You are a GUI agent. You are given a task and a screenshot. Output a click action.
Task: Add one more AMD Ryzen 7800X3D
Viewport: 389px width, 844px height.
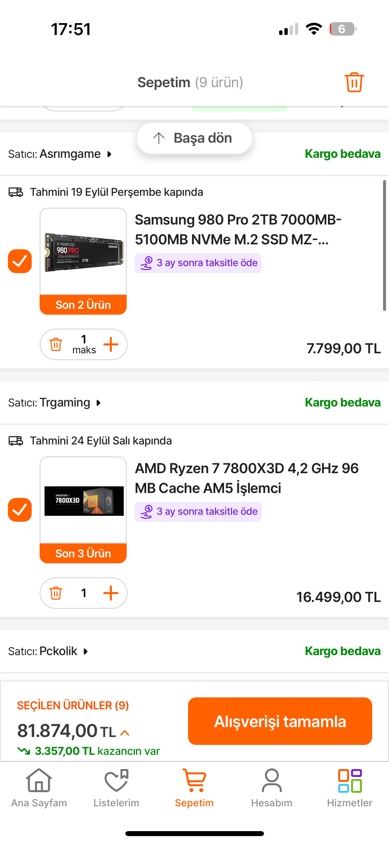tap(111, 593)
